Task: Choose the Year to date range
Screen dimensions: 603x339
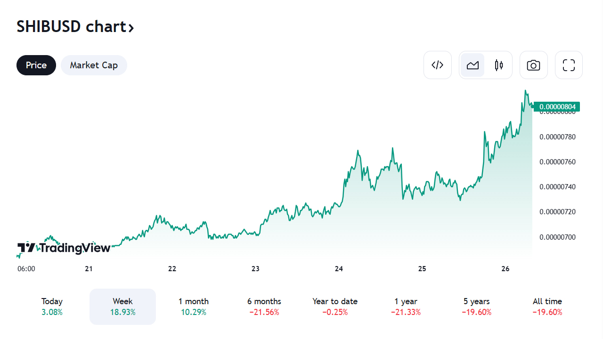Action: [335, 307]
